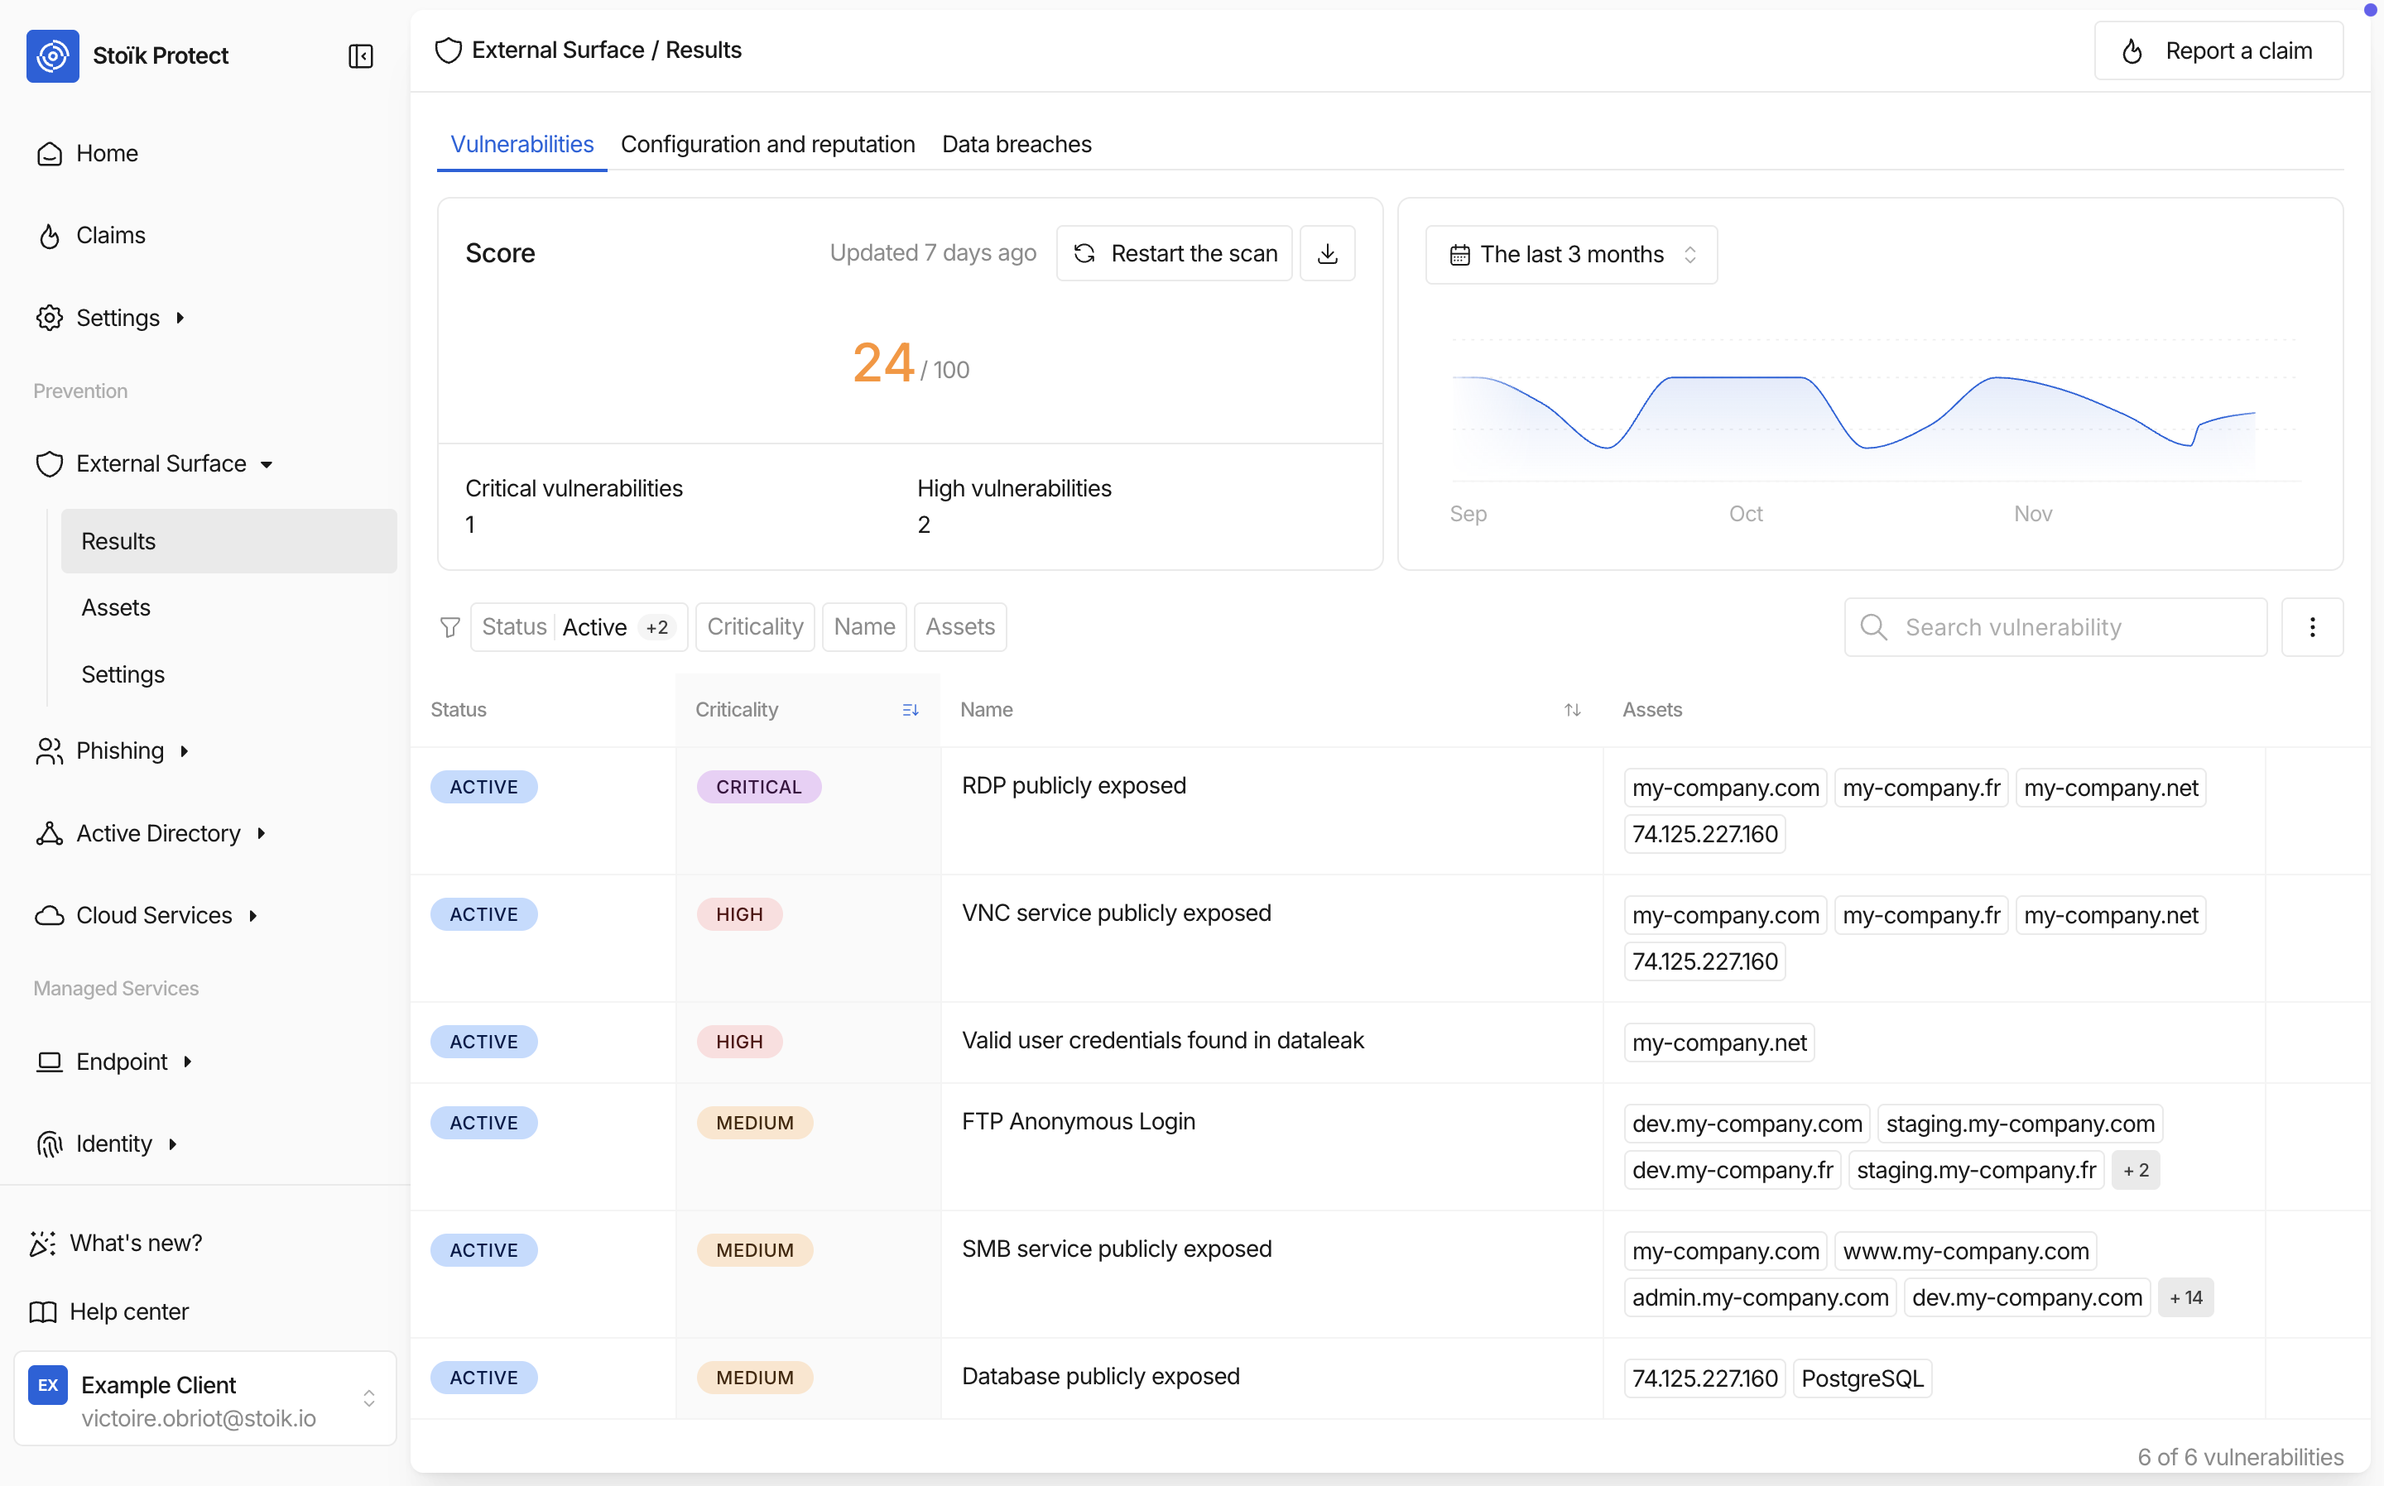Toggle the Assets filter chip

[x=959, y=627]
